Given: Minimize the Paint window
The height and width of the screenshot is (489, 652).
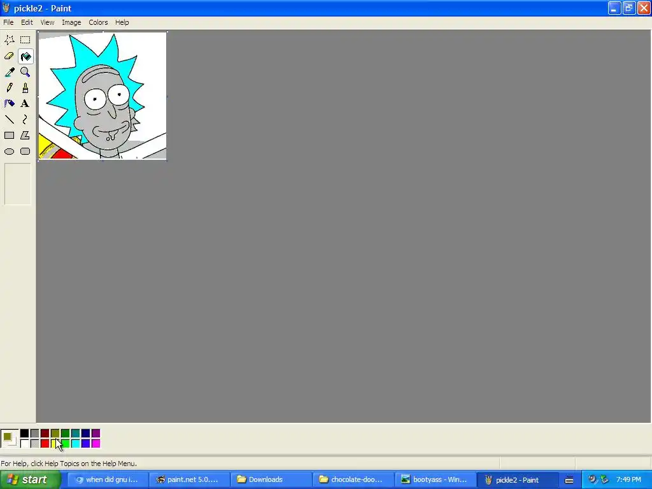Looking at the screenshot, I should 614,8.
